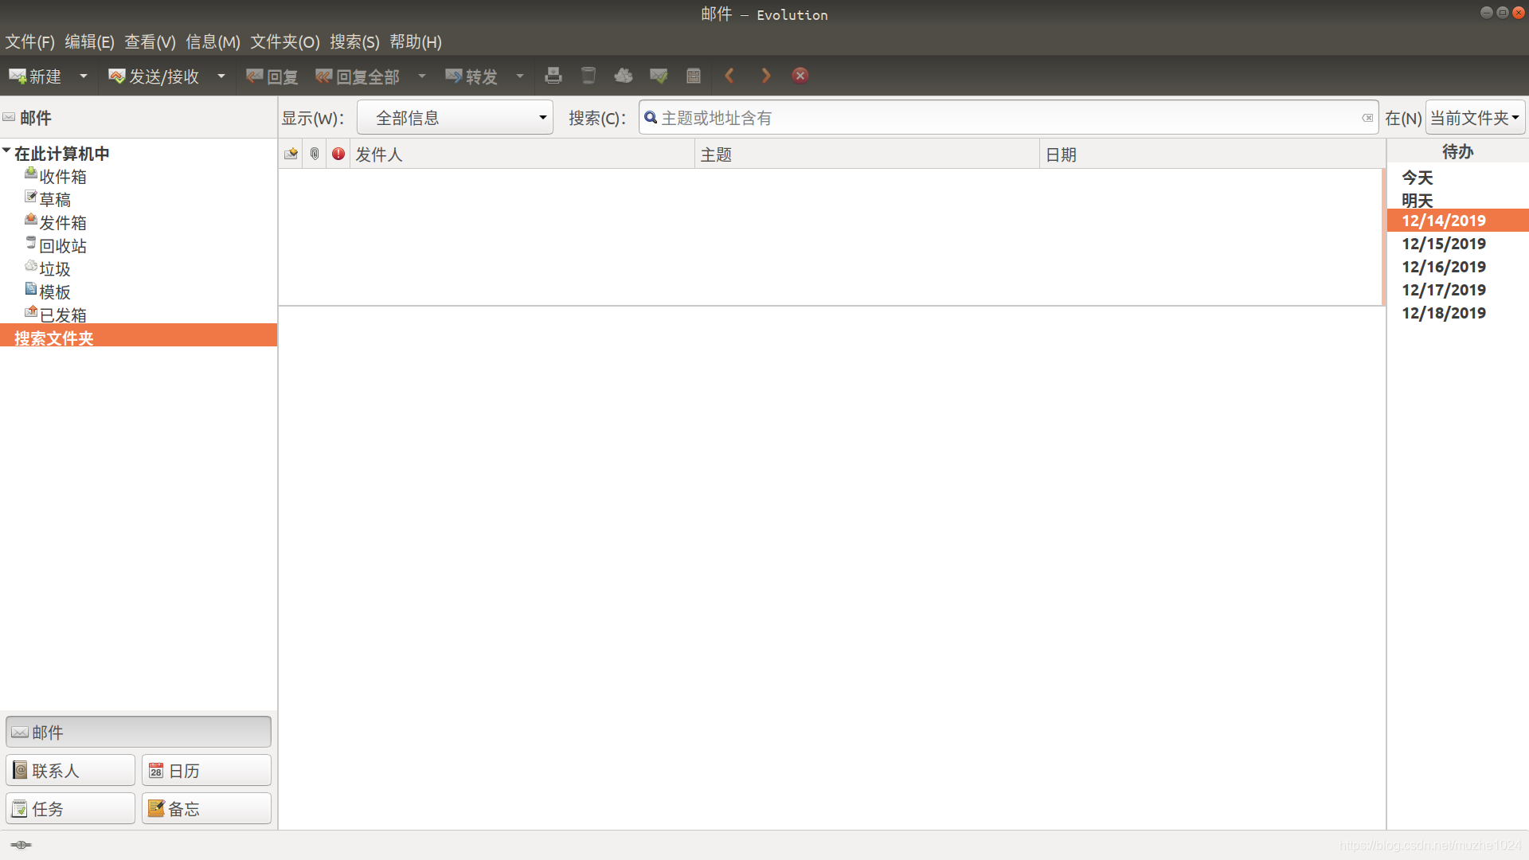Click 今天 in the to-do pane
This screenshot has width=1529, height=860.
click(x=1418, y=177)
